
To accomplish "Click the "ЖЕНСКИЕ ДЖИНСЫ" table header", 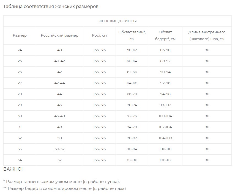I will click(x=117, y=21).
